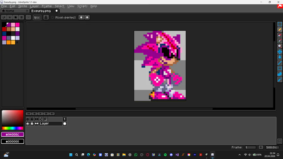Click the palette edit mode pencil button
The width and height of the screenshot is (283, 159).
[4, 17]
